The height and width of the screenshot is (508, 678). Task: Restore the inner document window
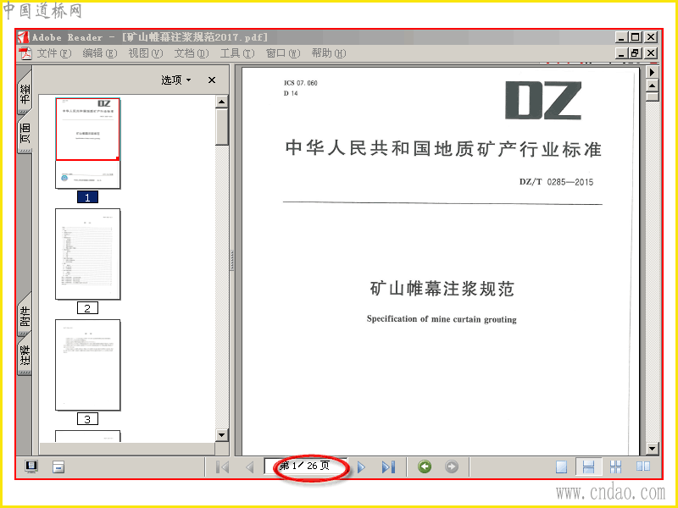(x=635, y=53)
